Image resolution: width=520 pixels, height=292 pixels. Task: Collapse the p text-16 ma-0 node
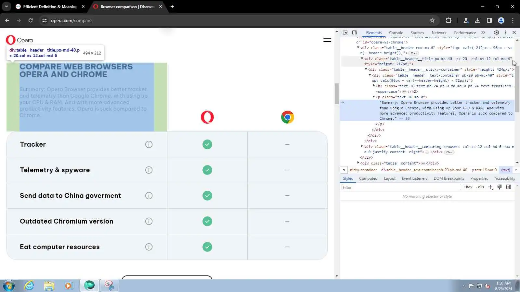374,97
